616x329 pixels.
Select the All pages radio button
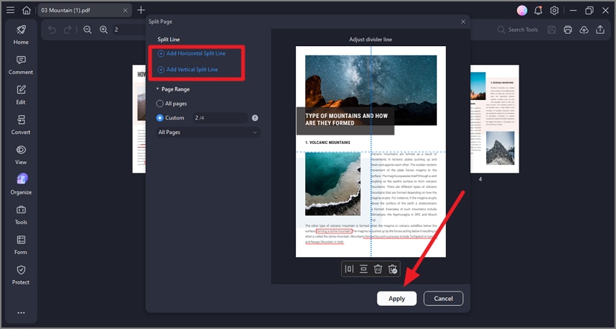159,104
